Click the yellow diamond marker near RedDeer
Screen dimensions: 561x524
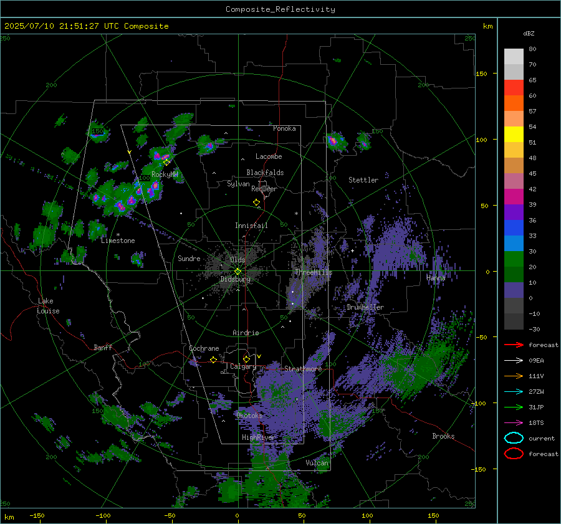point(257,202)
